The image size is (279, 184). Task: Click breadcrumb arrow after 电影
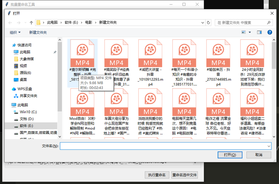pyautogui.click(x=96, y=23)
